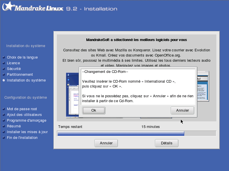Select 'Installer les mises à jour' step

[27, 132]
